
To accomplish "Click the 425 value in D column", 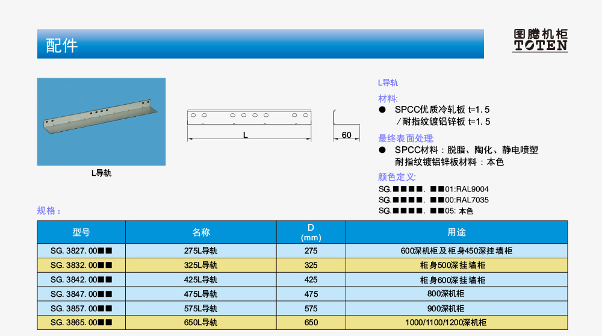I will coord(311,279).
